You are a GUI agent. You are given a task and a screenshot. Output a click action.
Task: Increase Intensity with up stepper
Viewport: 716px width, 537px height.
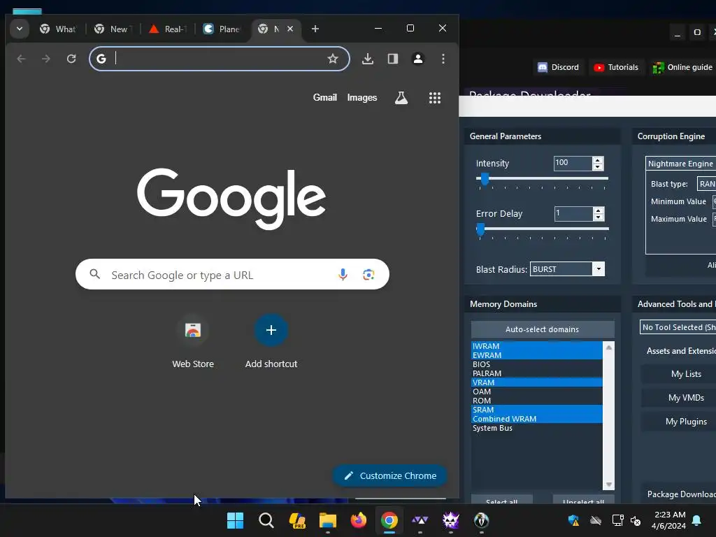(598, 160)
